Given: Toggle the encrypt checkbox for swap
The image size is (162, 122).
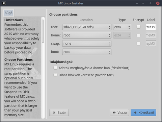Looking at the screenshot, I should pos(138,44).
